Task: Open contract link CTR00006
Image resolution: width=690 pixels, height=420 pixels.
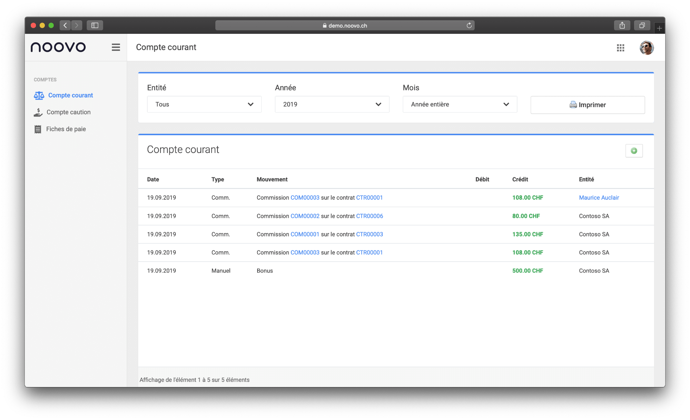Action: click(369, 216)
